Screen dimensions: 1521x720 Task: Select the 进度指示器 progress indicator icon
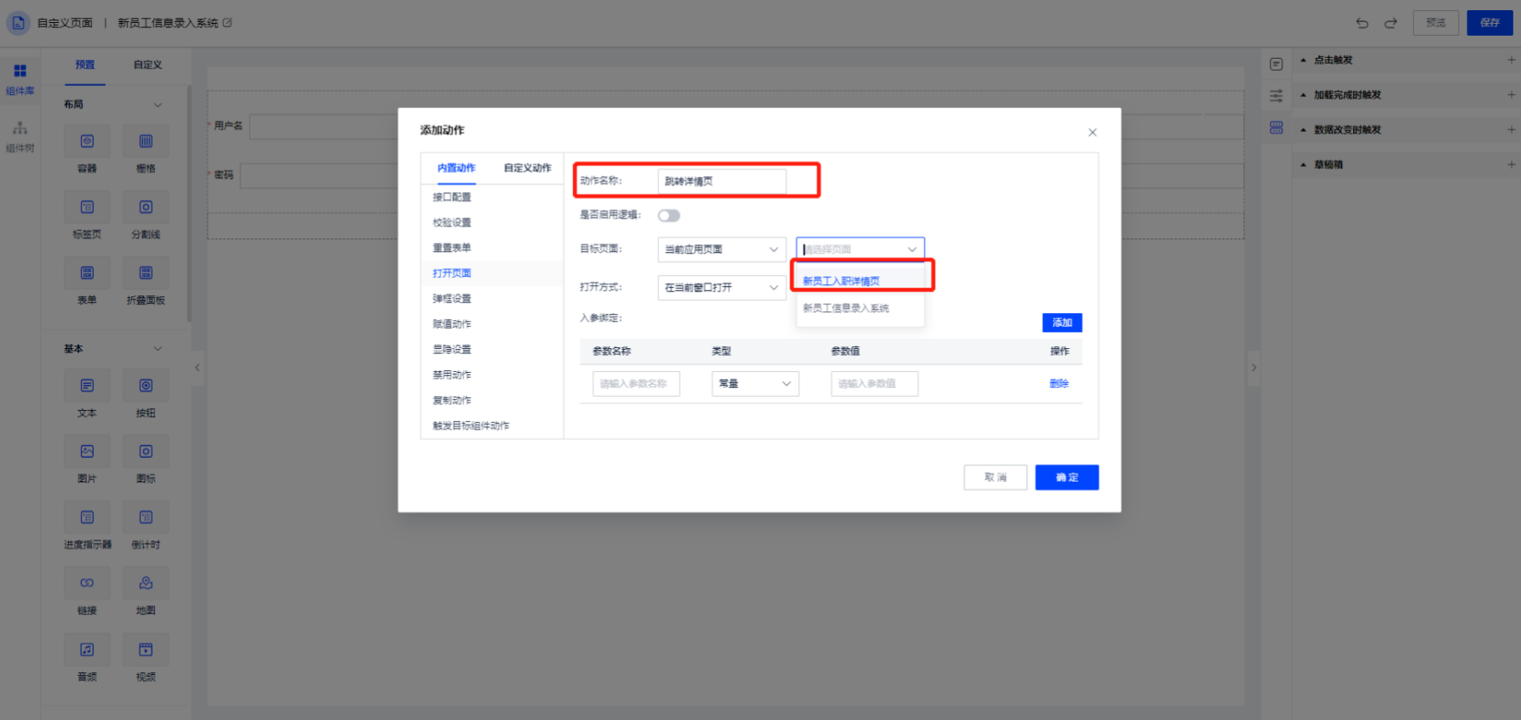87,517
